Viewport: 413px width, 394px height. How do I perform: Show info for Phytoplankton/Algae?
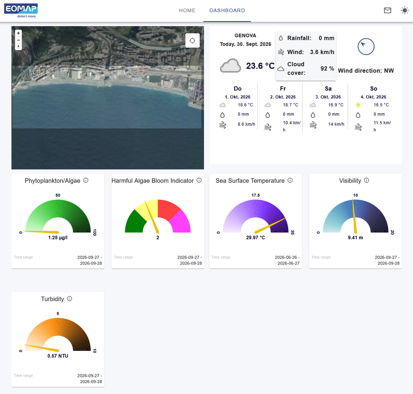pos(86,180)
